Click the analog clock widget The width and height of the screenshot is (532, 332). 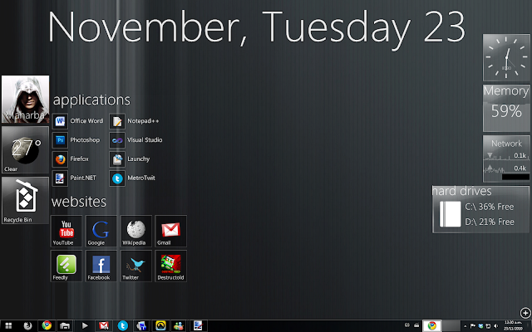point(506,57)
